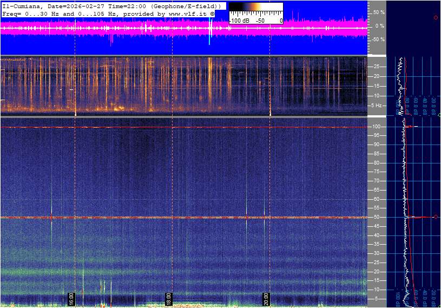Click the -100 dB label on color scale
The image size is (441, 308).
pos(239,21)
